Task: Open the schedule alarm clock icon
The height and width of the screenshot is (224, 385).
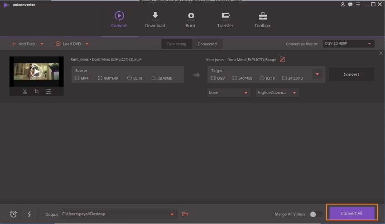Action: coord(13,214)
